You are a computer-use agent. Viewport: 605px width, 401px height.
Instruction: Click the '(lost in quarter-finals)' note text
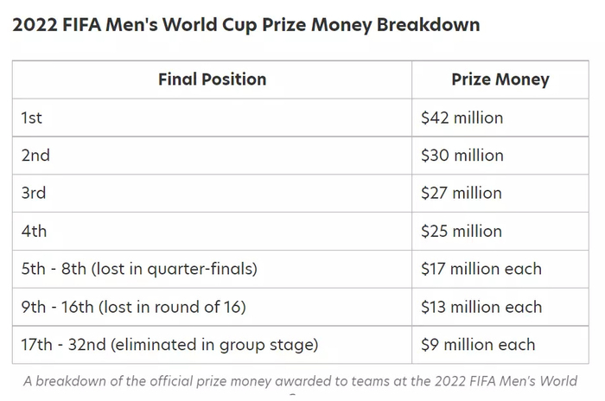[x=174, y=269]
